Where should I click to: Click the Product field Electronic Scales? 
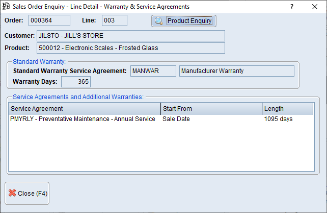tap(130, 48)
